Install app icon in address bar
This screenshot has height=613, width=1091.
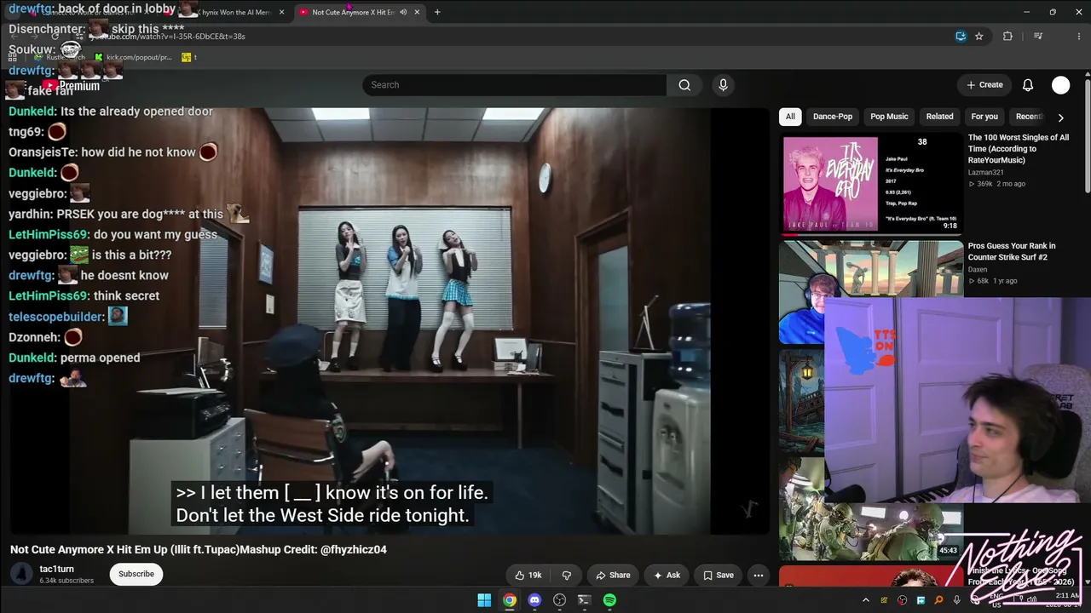(x=961, y=37)
